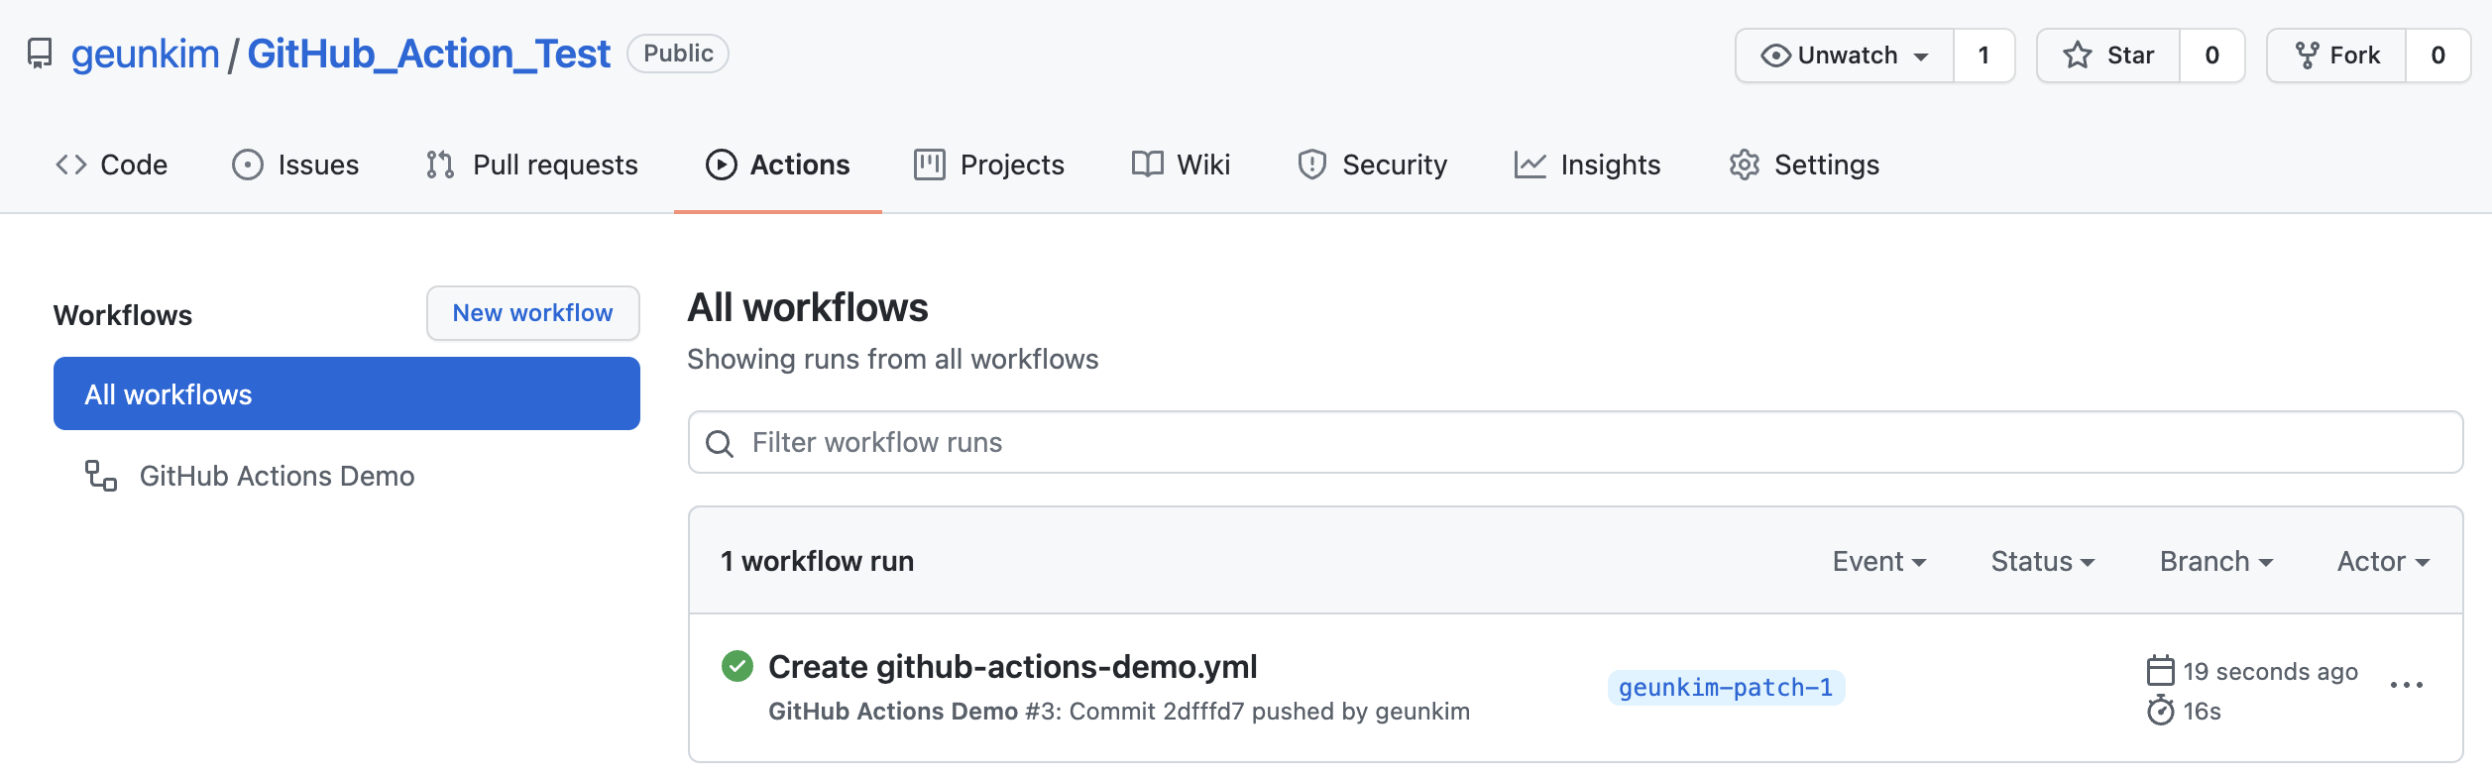Open the forks count showing 0
Viewport: 2492px width, 777px height.
point(2437,55)
